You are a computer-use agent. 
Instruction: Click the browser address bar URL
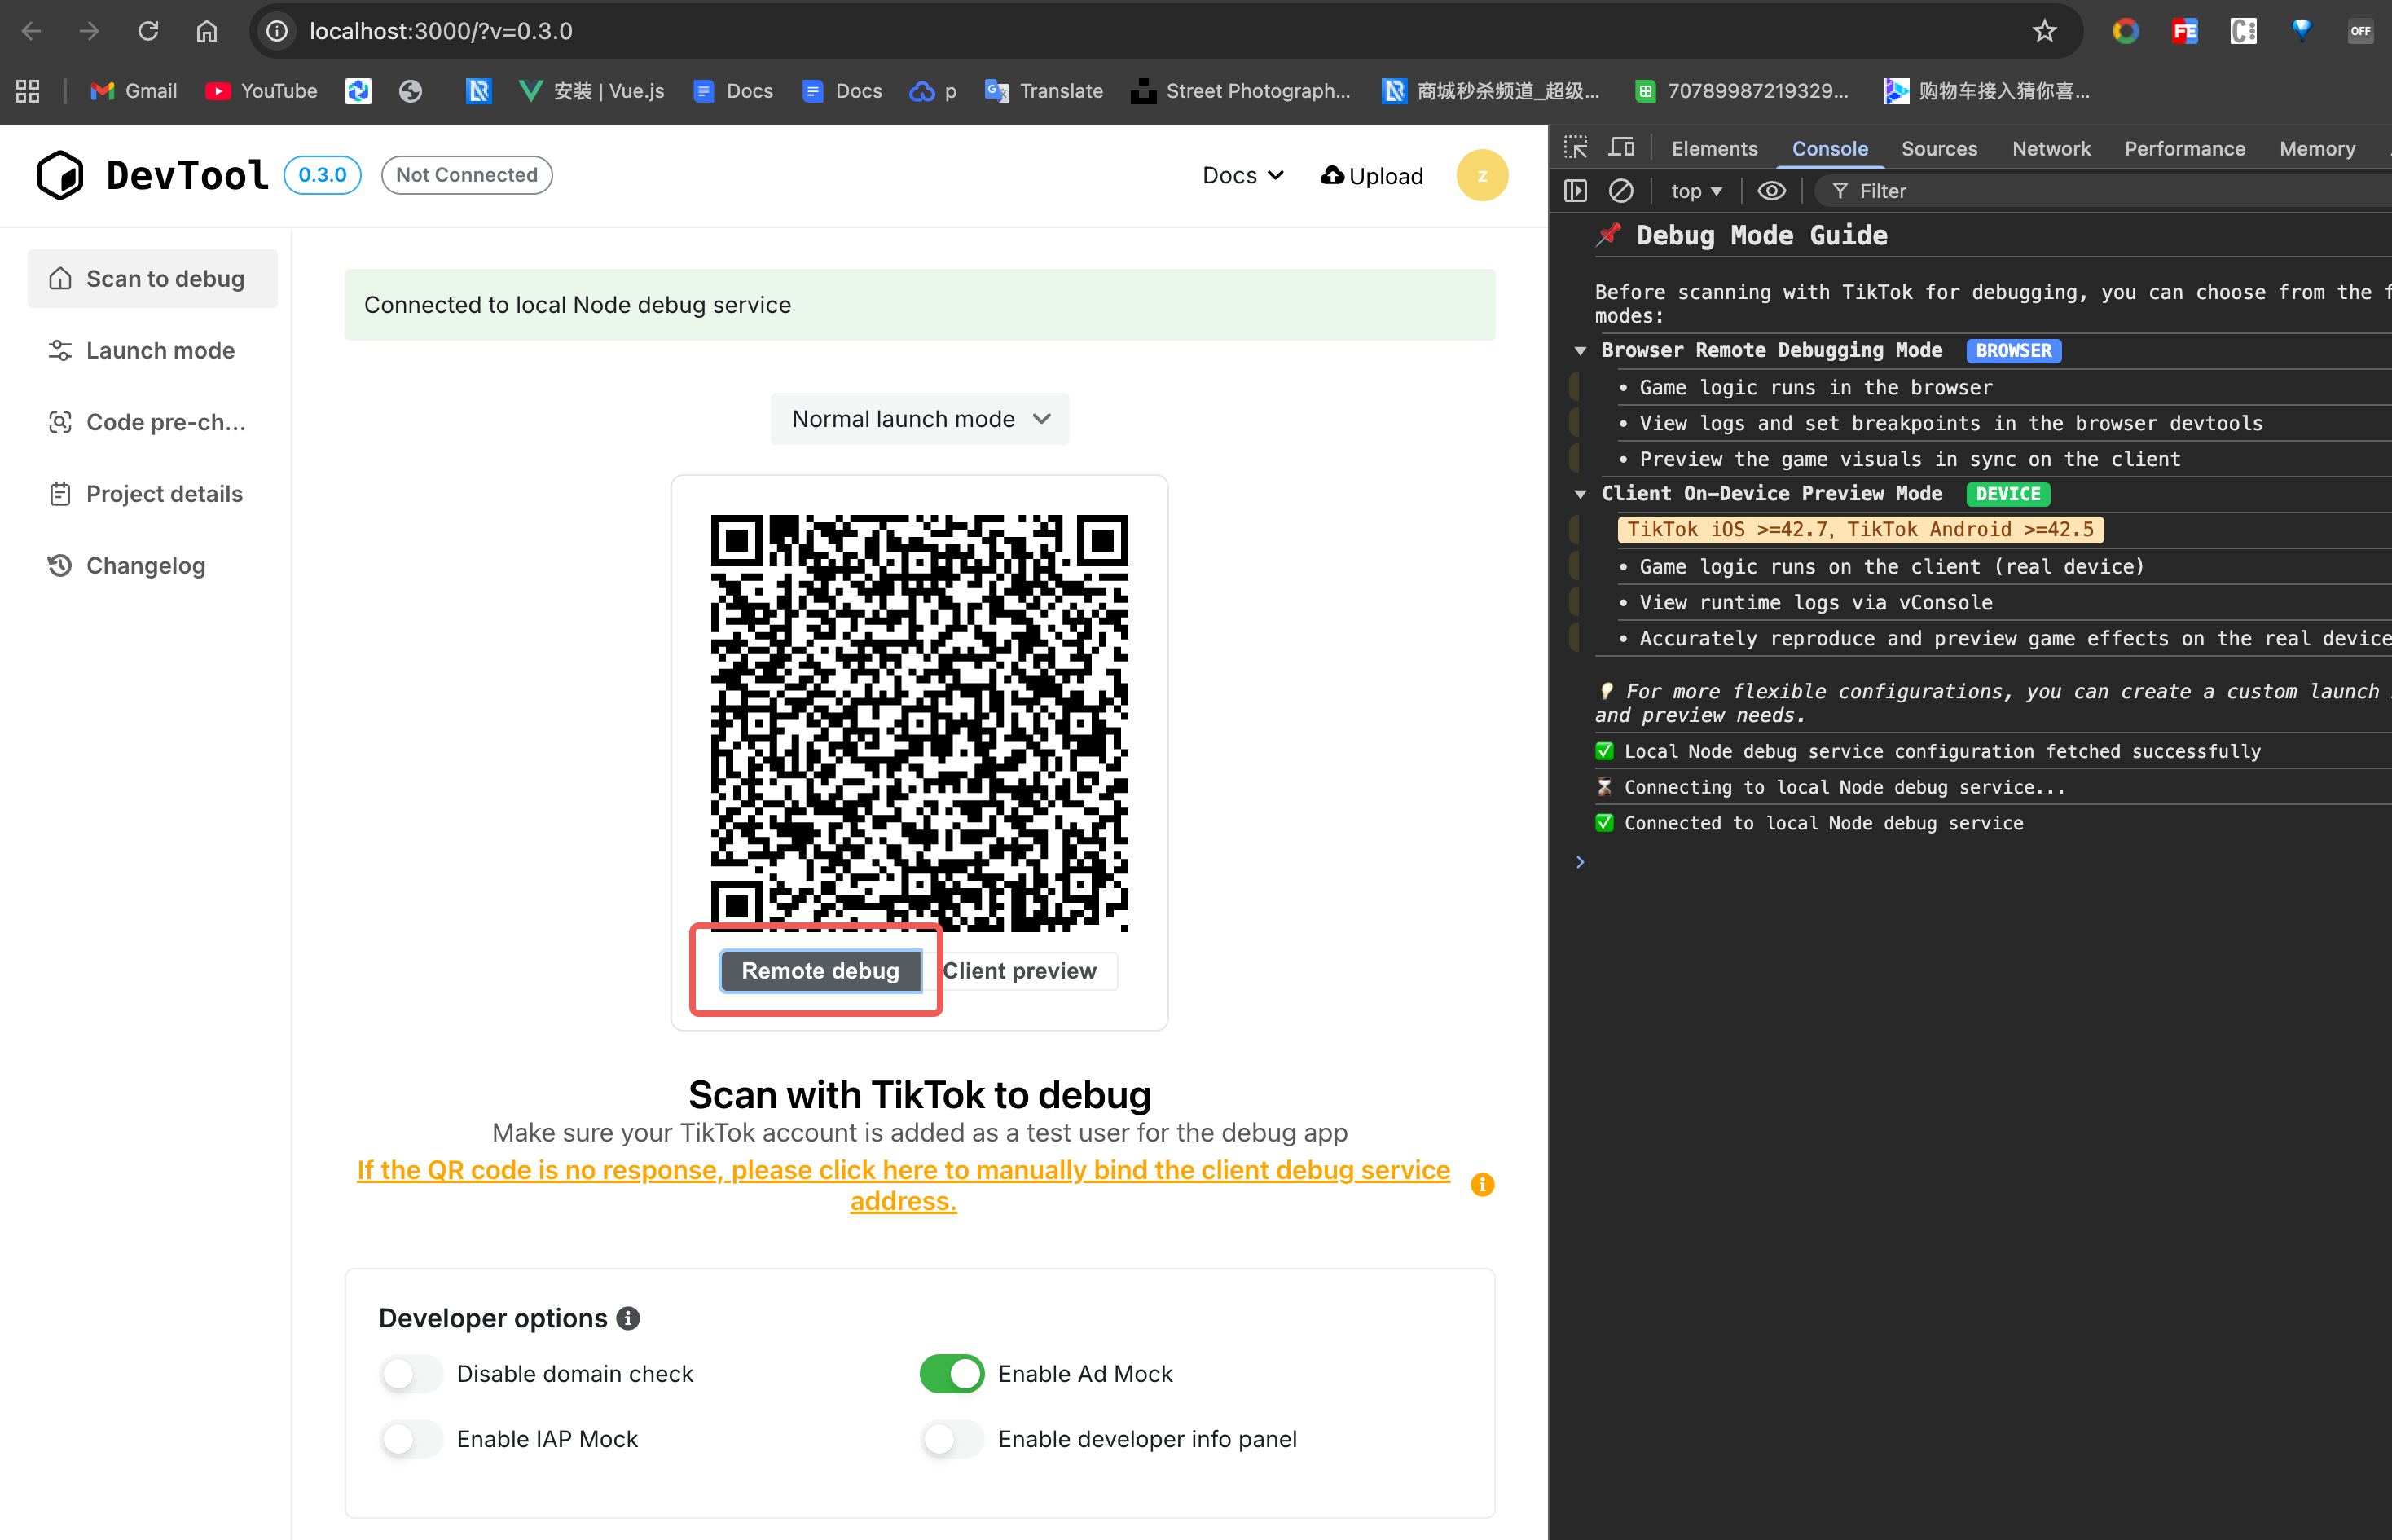coord(441,31)
